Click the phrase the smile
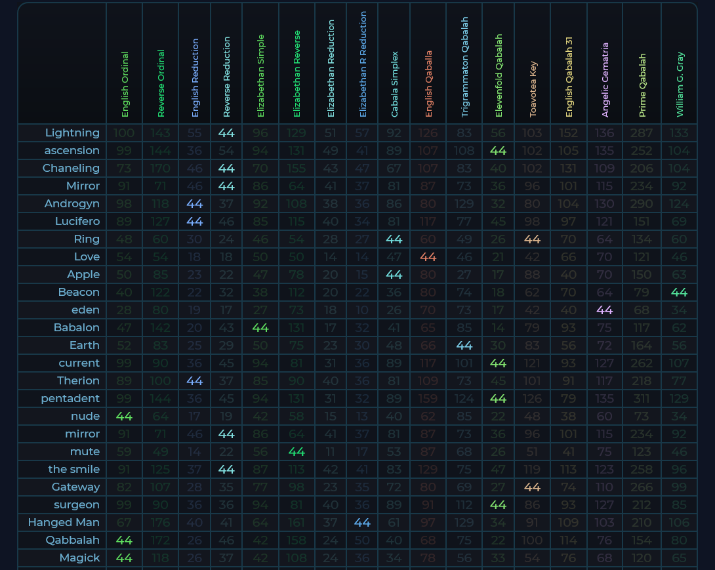The width and height of the screenshot is (715, 570). coord(74,470)
